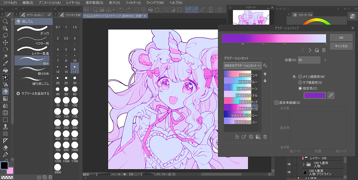Click the wrench icon beside gradient set
The image size is (358, 180).
(x=265, y=65)
